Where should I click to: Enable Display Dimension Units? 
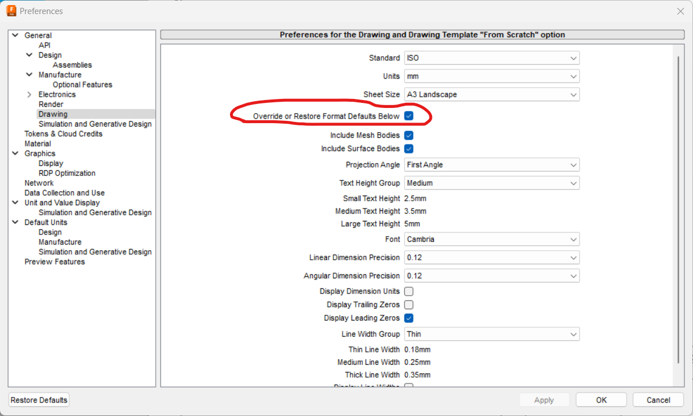pos(408,291)
